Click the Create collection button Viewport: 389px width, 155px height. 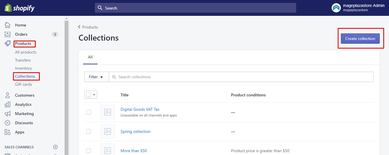tap(360, 39)
